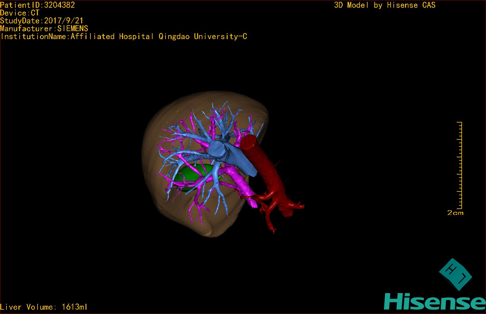Viewport: 486px width, 314px height.
Task: Click the Liver Volume: 1613ml readout
Action: 44,307
